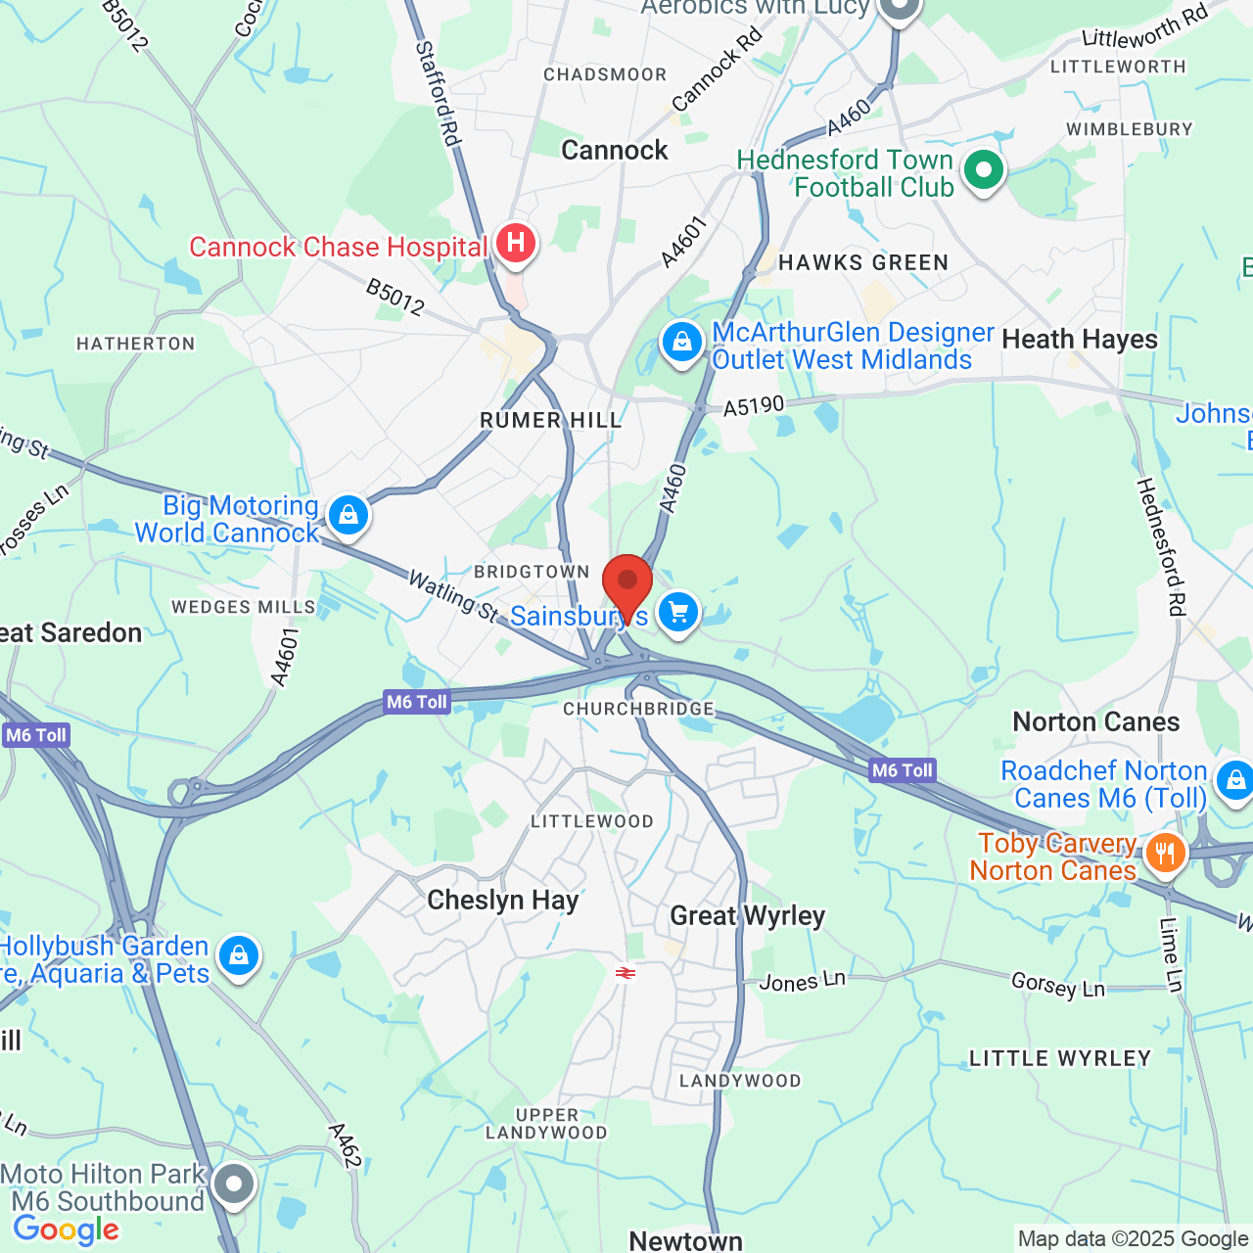
Task: Click the Roadchef Norton Canes shopping icon
Action: click(x=1235, y=780)
